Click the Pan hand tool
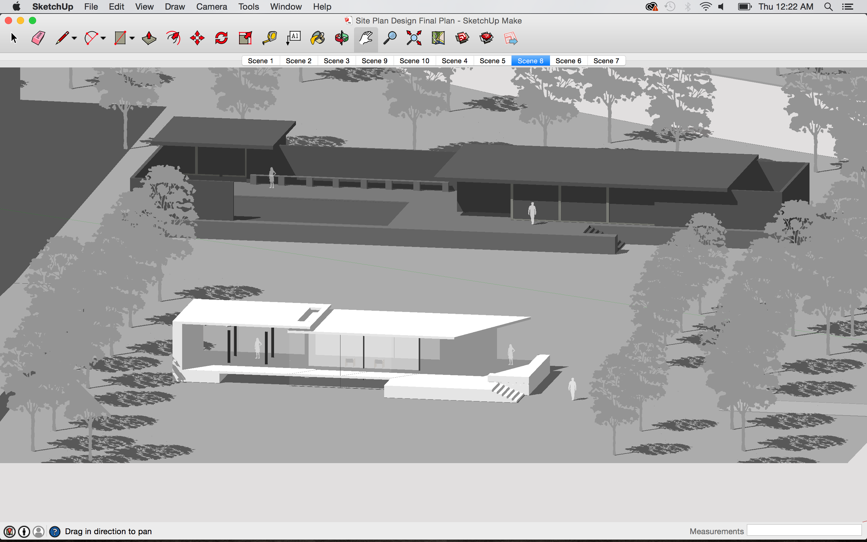This screenshot has height=542, width=867. [x=366, y=38]
